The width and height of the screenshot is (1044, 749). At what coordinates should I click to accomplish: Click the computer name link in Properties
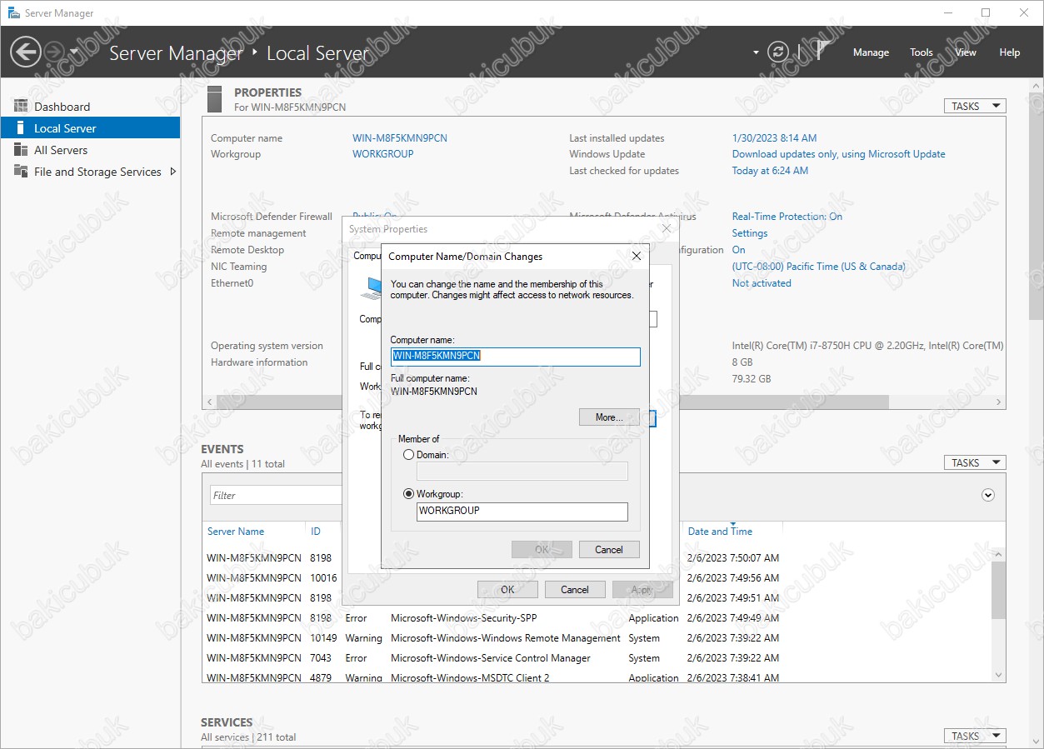pyautogui.click(x=400, y=138)
